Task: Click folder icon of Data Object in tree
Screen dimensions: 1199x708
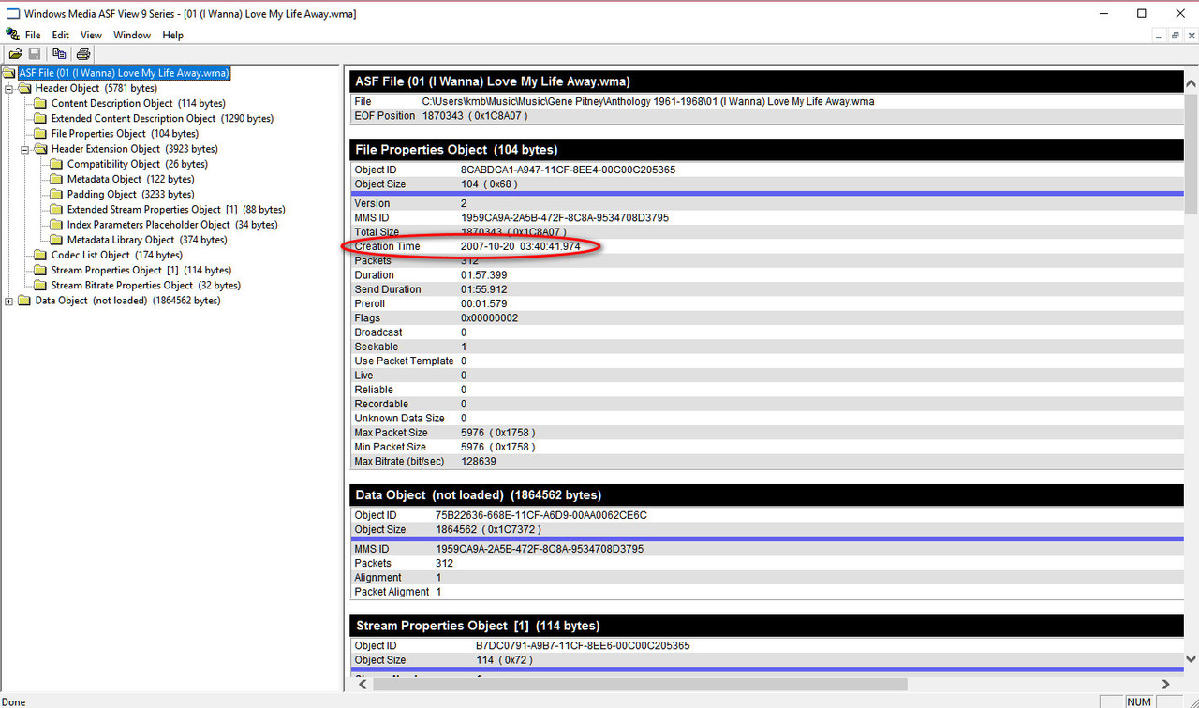Action: pos(24,301)
